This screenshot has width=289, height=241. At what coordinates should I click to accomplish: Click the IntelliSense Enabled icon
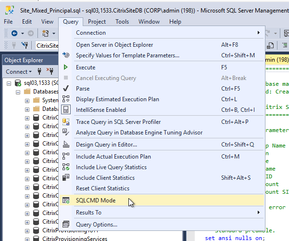[x=66, y=109]
